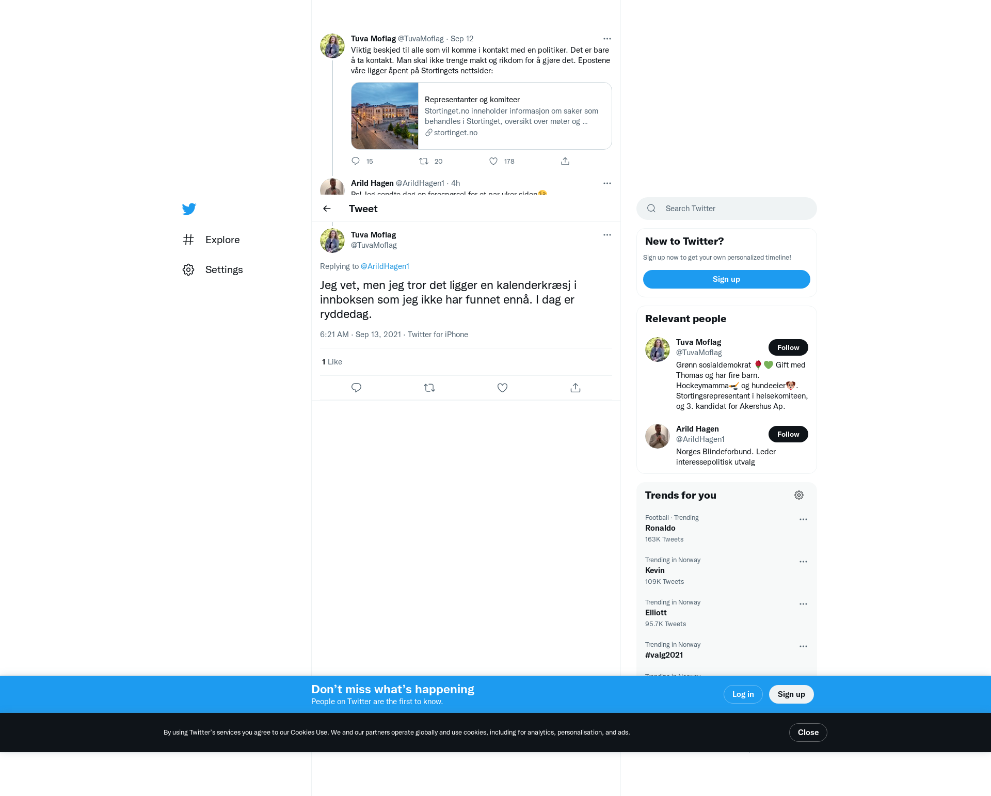
Task: Open replies on the Sep 12 tweet (15)
Action: click(362, 161)
